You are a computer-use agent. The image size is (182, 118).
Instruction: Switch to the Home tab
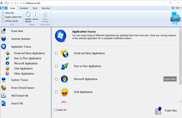click(x=12, y=8)
